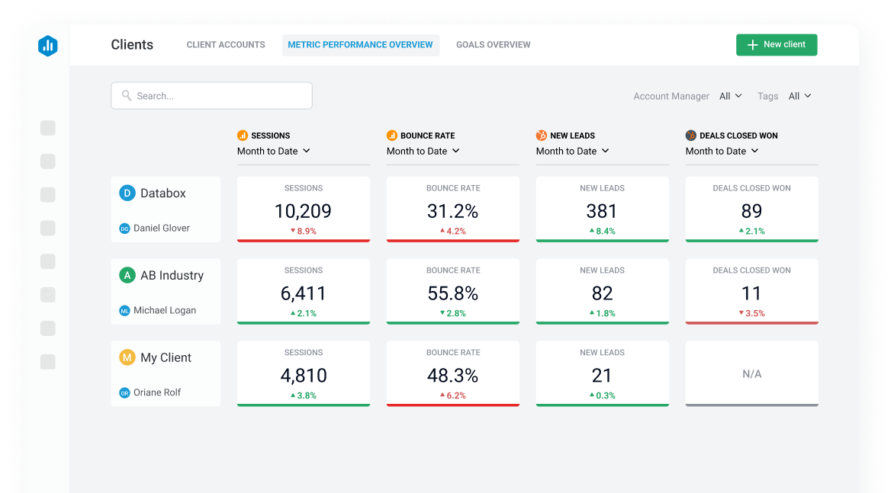Click the Google Analytics icon beside Bounce Rate header

[392, 136]
